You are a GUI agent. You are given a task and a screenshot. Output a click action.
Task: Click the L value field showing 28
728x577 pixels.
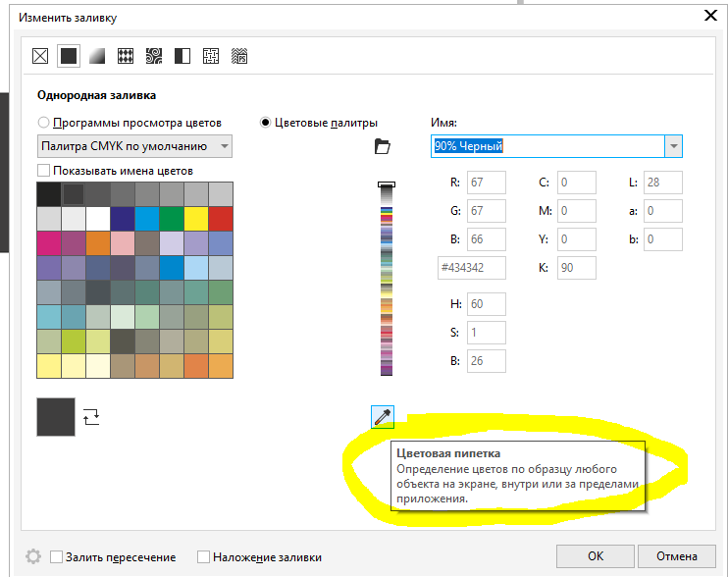[x=662, y=182]
